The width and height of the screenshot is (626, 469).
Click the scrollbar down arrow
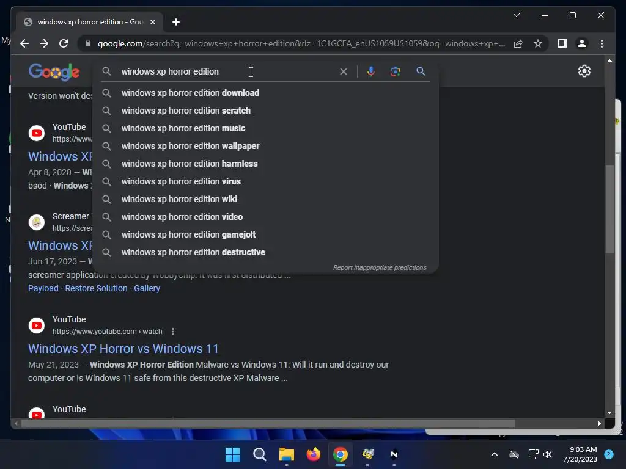click(x=609, y=413)
